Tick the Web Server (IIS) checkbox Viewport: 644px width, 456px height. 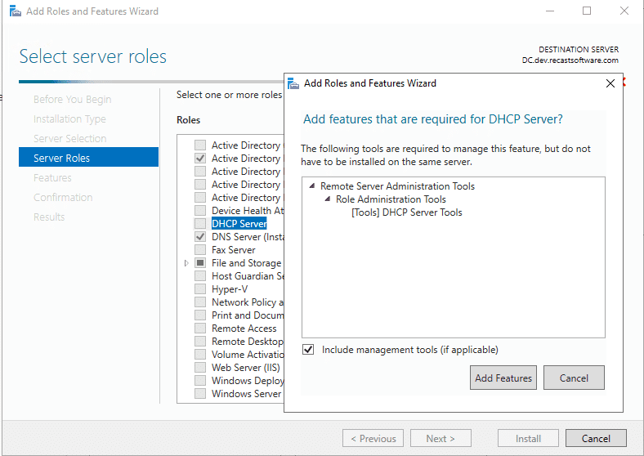coord(200,368)
